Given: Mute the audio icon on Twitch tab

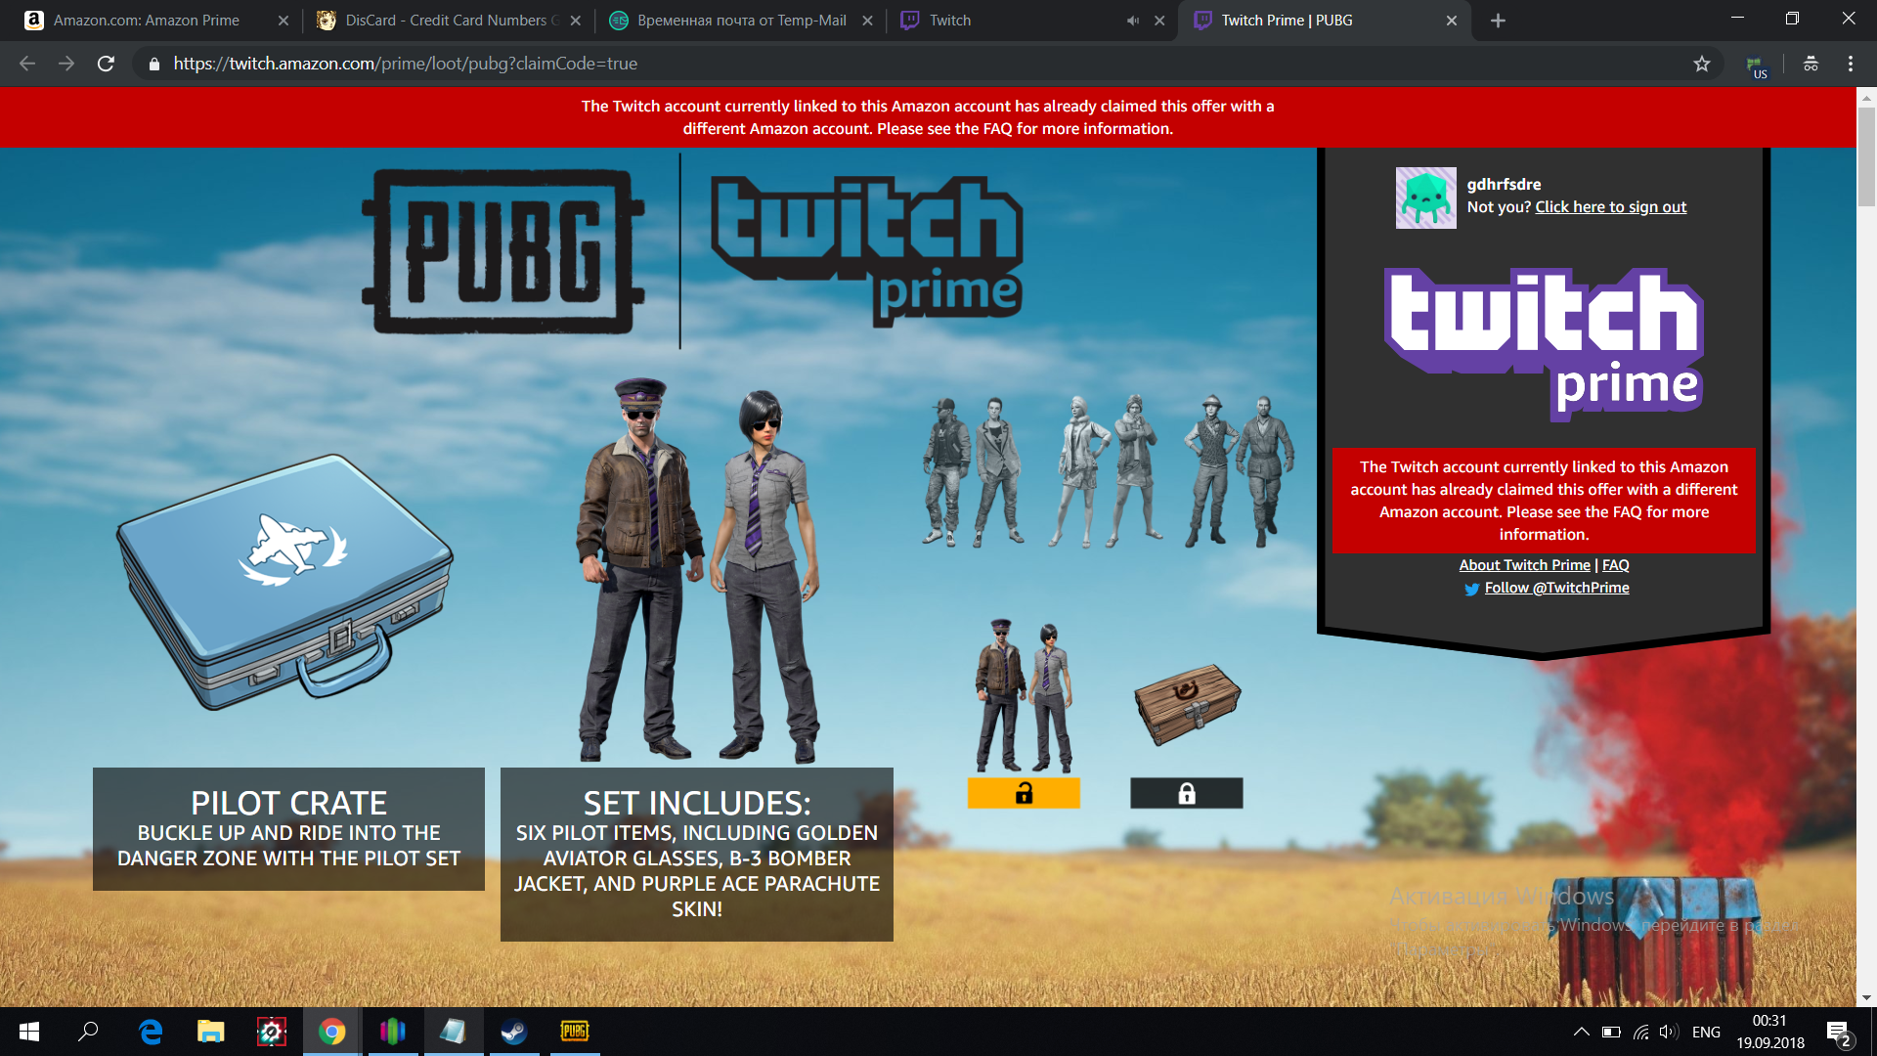Looking at the screenshot, I should [x=1133, y=21].
